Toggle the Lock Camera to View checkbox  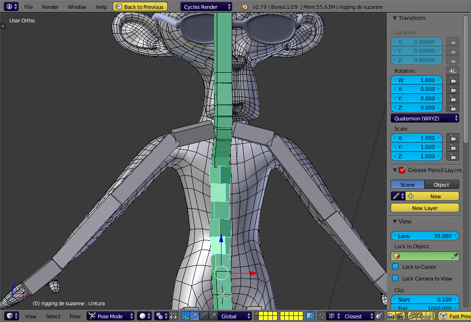click(395, 278)
